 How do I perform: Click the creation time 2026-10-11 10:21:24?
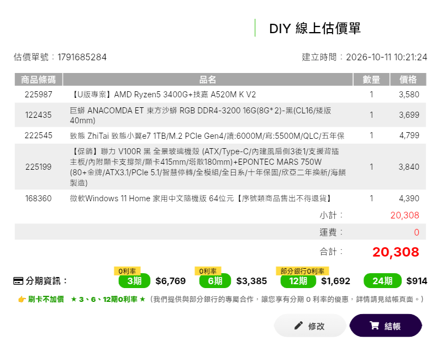point(386,57)
